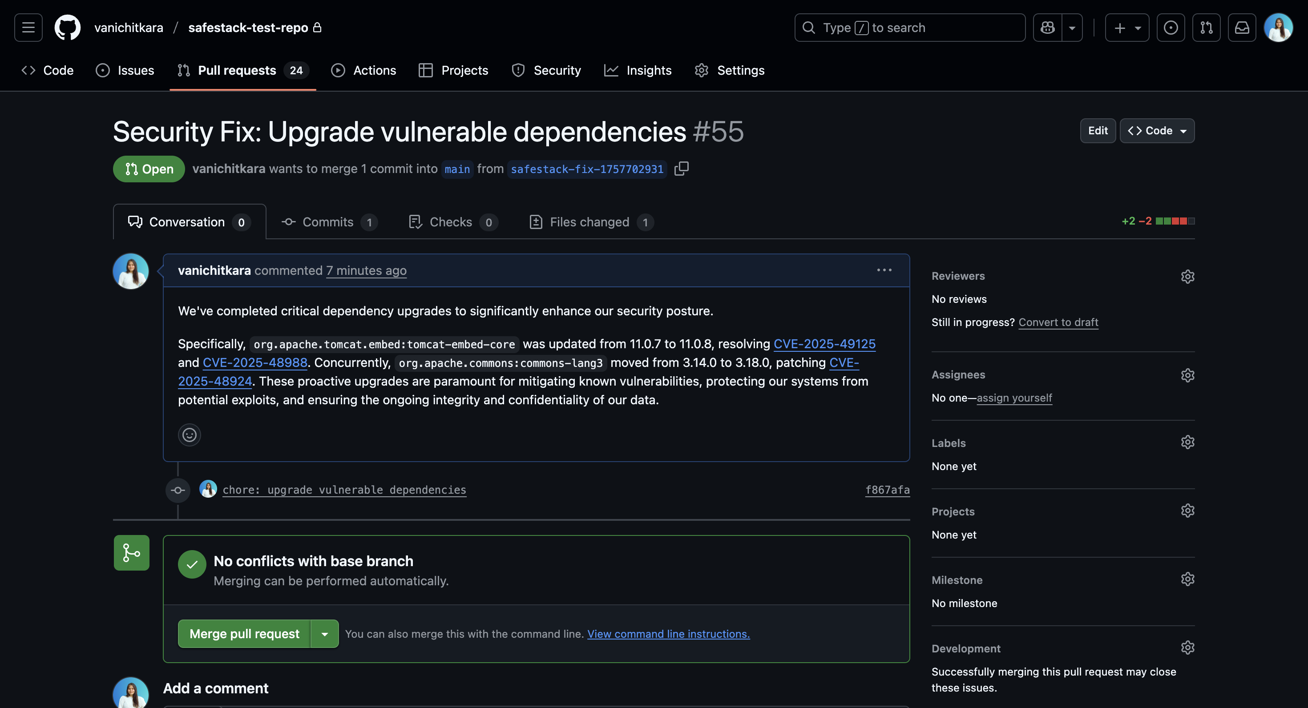Open the hamburger navigation menu
The image size is (1308, 708).
coord(28,28)
